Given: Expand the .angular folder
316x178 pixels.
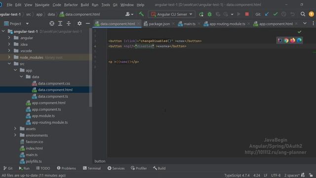Looking at the screenshot, I should [x=9, y=38].
